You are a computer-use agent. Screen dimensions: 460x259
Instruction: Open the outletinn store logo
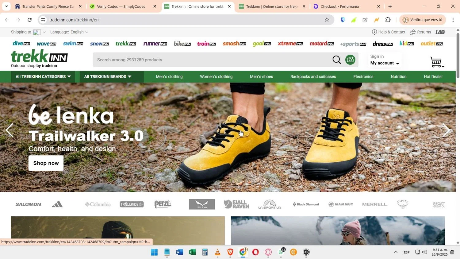(431, 44)
